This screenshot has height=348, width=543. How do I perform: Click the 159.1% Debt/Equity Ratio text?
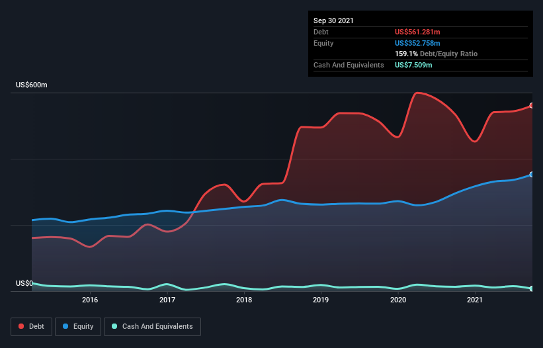click(x=436, y=54)
